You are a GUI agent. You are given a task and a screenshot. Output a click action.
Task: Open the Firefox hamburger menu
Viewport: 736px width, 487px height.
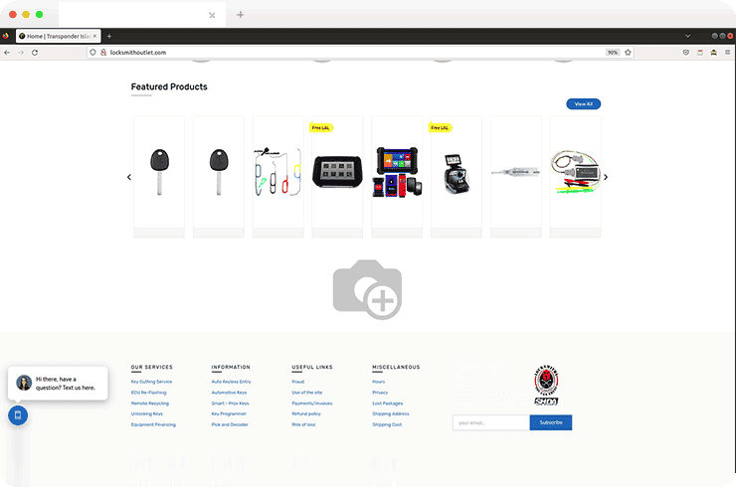727,52
